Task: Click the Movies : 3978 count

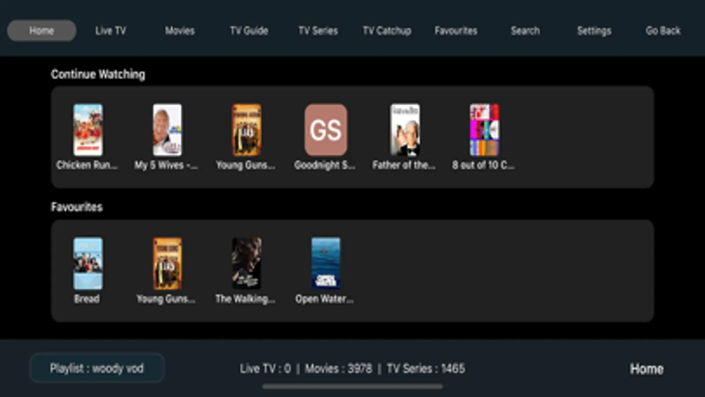Action: click(x=339, y=368)
